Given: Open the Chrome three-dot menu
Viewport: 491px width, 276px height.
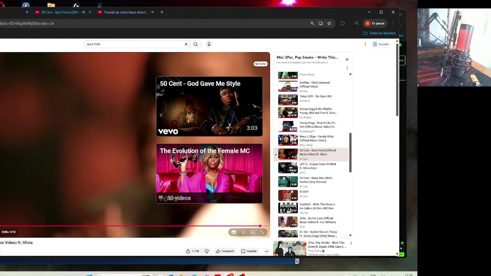Looking at the screenshot, I should [x=393, y=23].
